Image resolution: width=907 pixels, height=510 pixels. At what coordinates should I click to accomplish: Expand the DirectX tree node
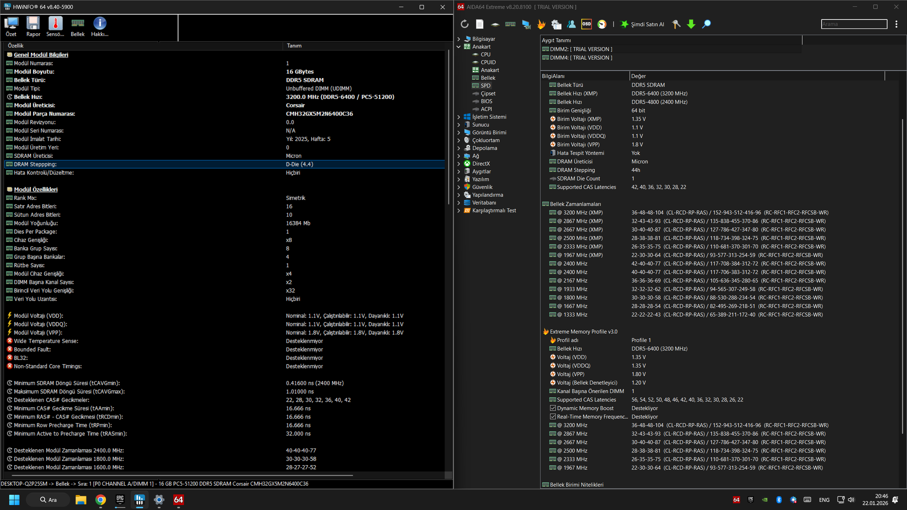point(459,164)
